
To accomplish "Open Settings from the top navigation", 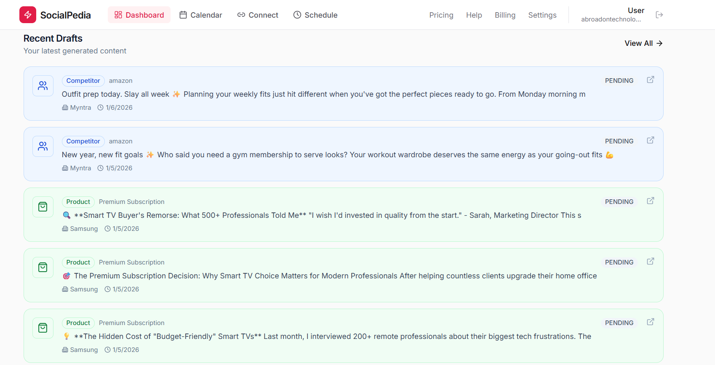I will pos(542,15).
